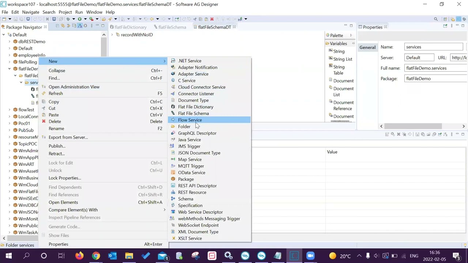Create a new Folder from the submenu
This screenshot has height=263, width=468.
coord(210,126)
